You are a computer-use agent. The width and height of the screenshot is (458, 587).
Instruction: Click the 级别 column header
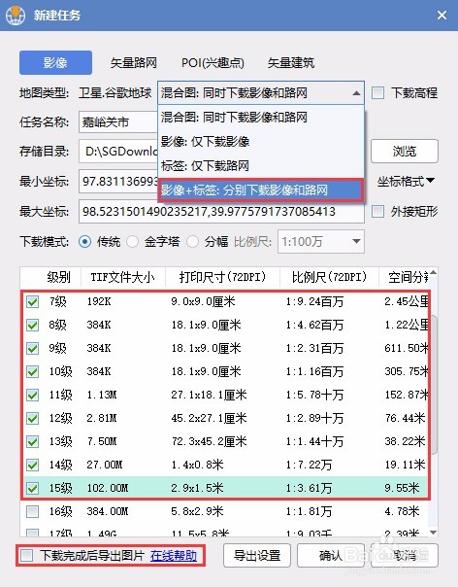(58, 277)
